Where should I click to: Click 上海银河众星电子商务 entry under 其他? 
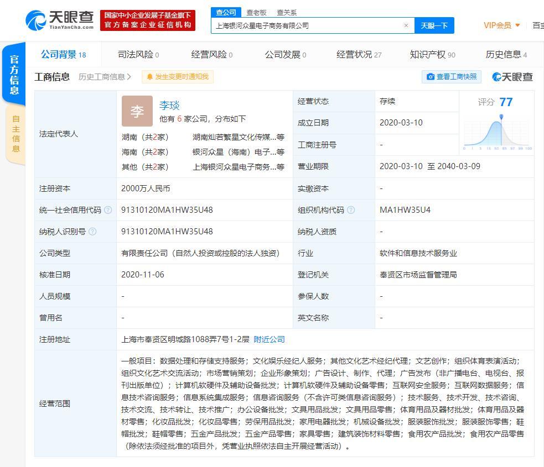tap(239, 167)
